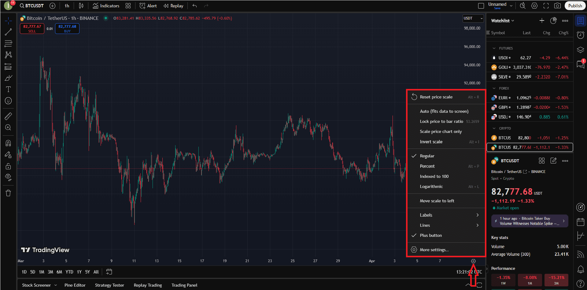Screen dimensions: 587x290
Task: Undo the last chart action
Action: (x=195, y=6)
